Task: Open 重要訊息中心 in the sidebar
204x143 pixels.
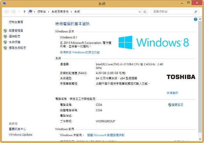Action: pos(17,129)
